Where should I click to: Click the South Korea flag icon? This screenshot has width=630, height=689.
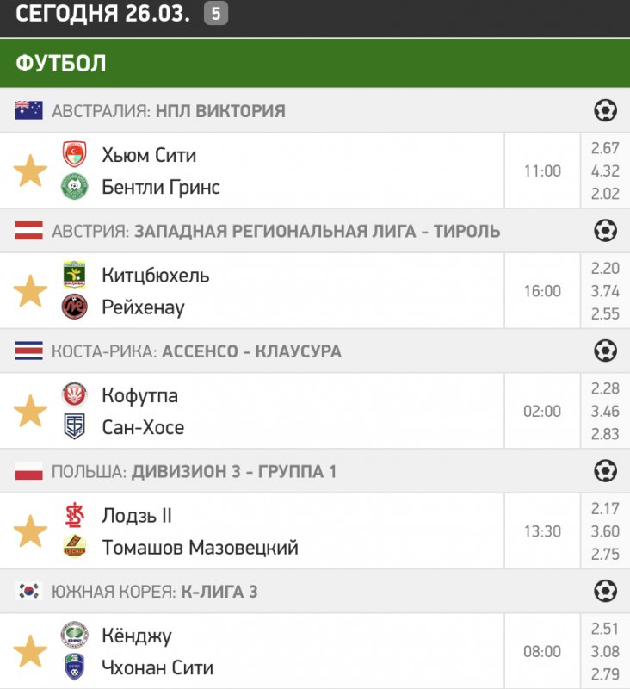29,591
